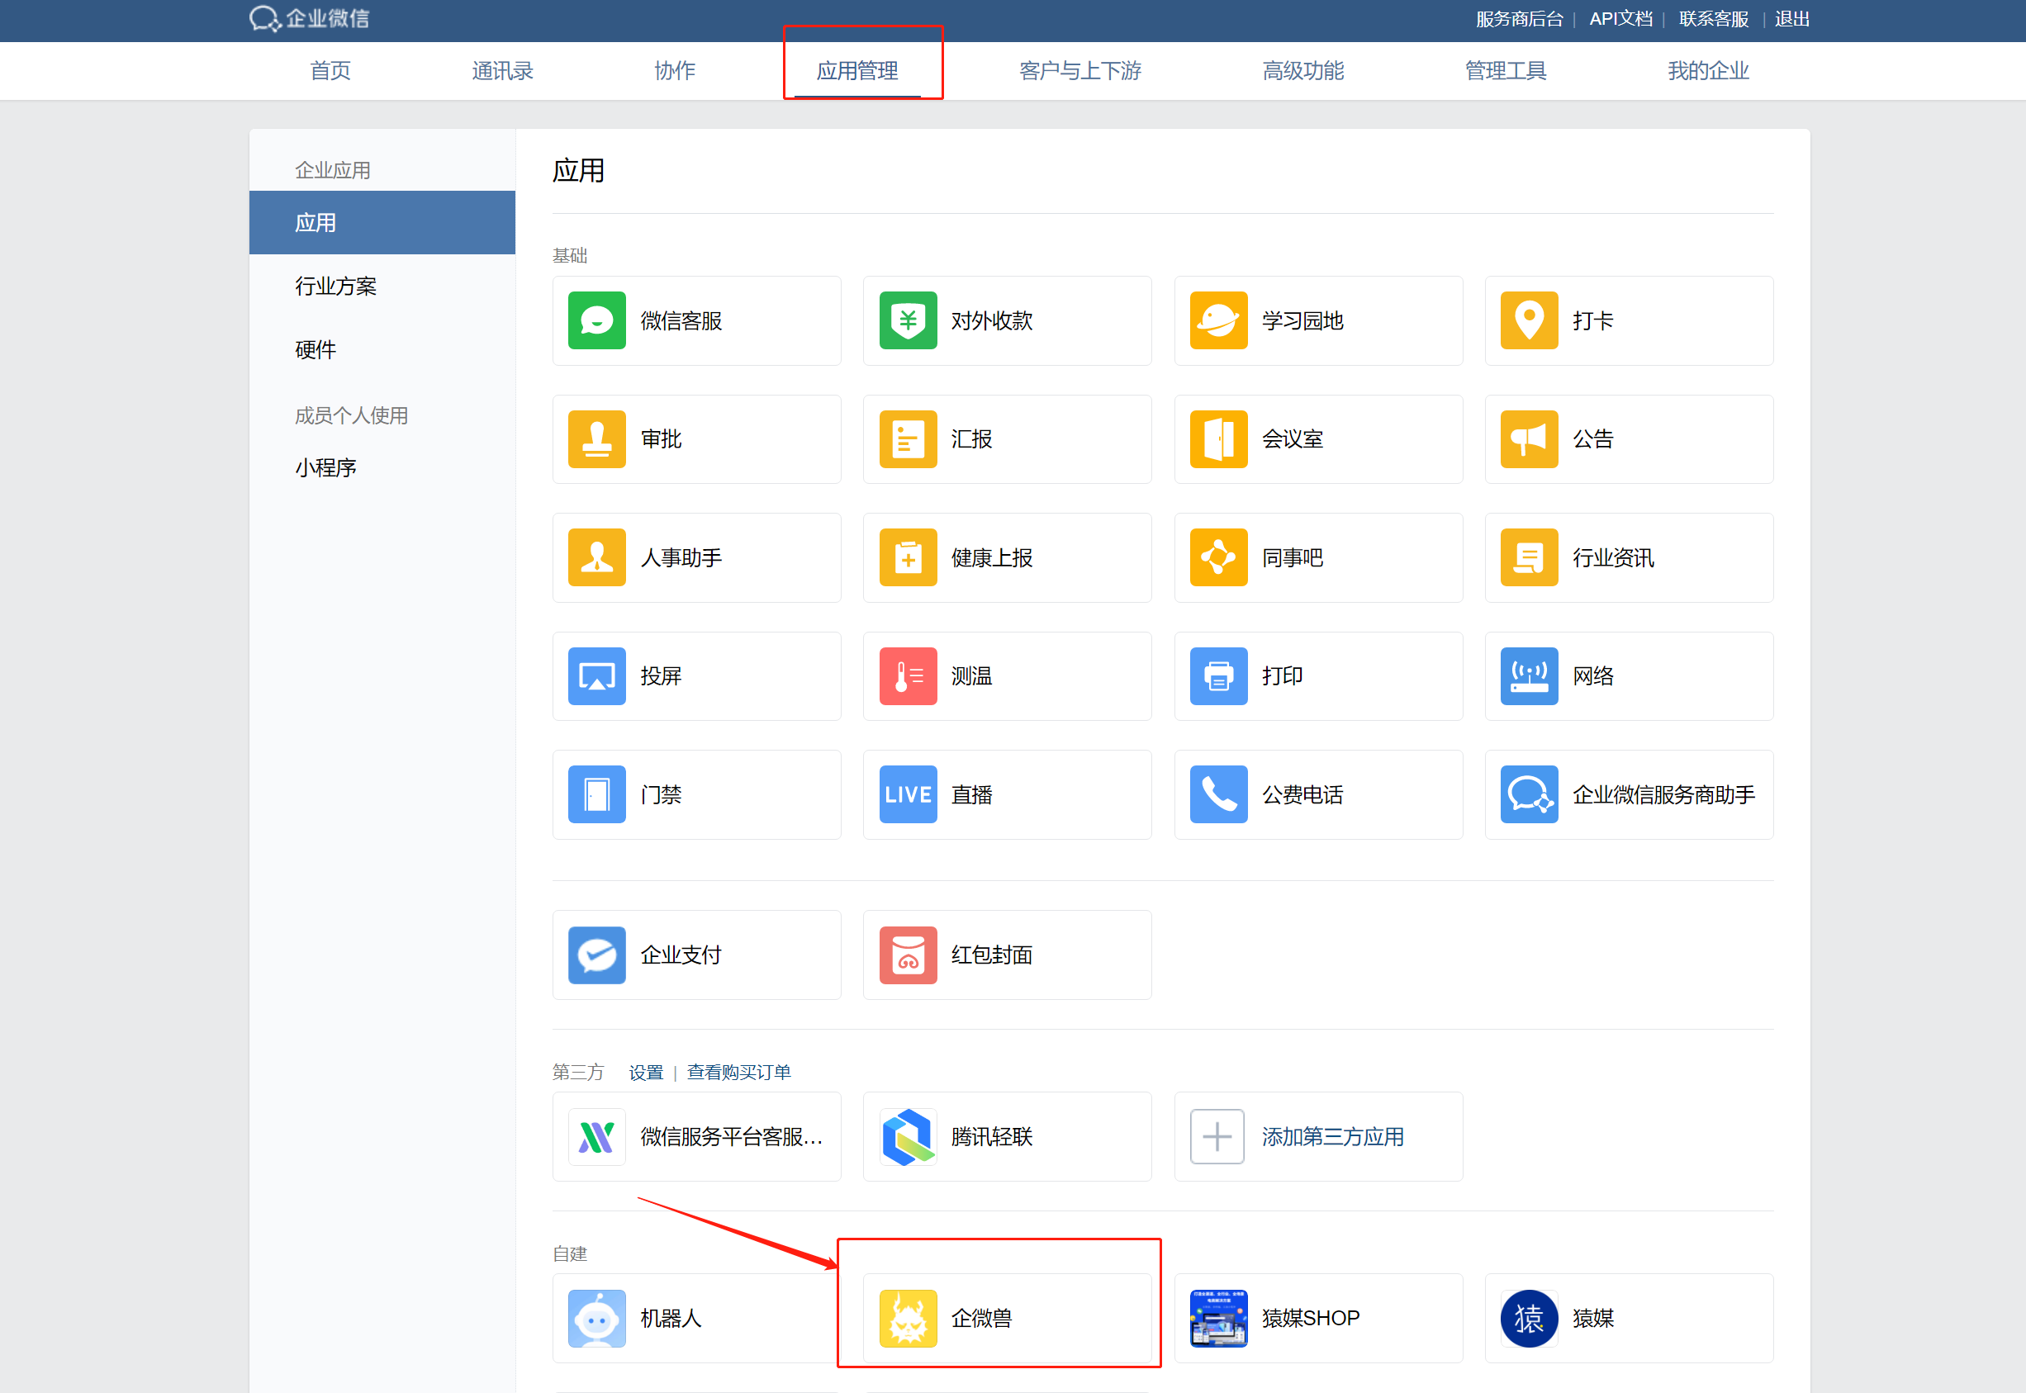
Task: Go to the 我的企业 tab
Action: click(x=1707, y=71)
